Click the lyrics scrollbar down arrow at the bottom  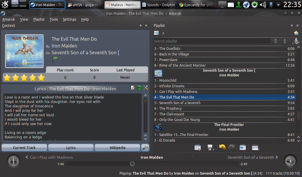146,139
